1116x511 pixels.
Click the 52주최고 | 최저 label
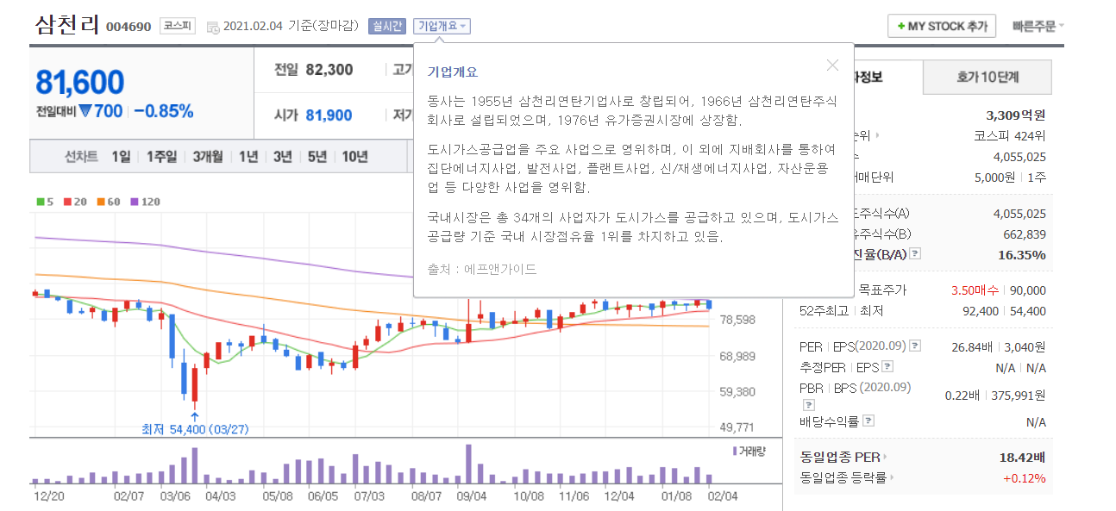click(842, 311)
